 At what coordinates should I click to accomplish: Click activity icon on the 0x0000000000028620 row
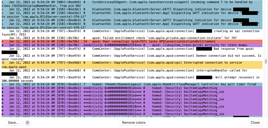point(3,106)
